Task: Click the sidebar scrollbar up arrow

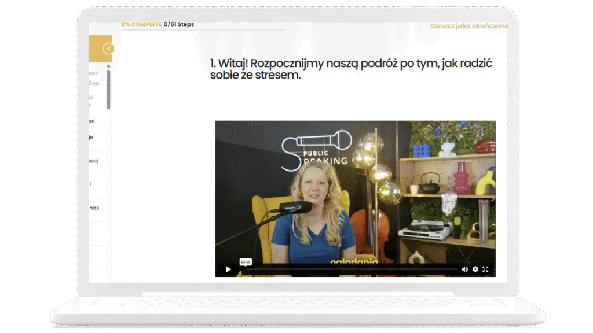Action: tap(108, 66)
